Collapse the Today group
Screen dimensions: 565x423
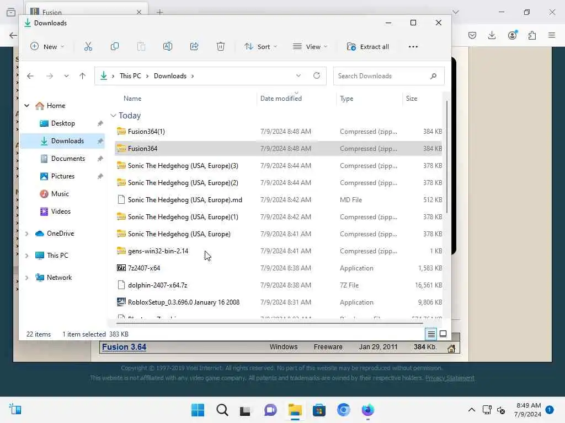coord(113,116)
